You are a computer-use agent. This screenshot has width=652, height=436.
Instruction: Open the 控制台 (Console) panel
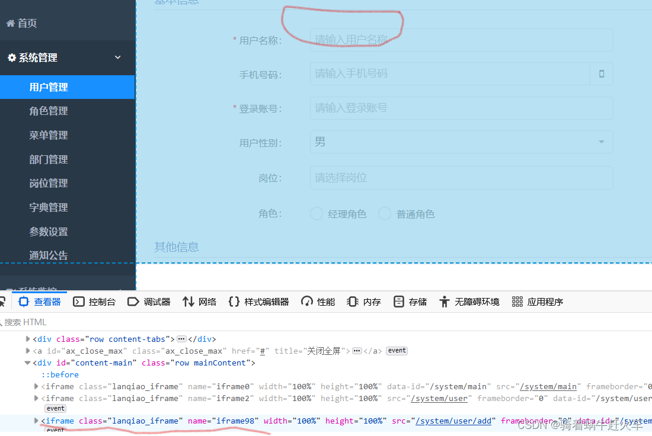pyautogui.click(x=94, y=302)
